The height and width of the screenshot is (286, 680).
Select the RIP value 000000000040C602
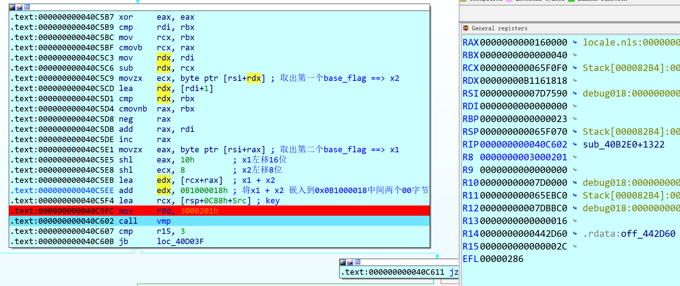click(524, 144)
